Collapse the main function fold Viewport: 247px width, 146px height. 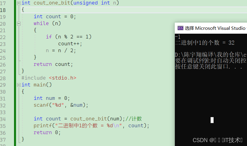(x=18, y=85)
